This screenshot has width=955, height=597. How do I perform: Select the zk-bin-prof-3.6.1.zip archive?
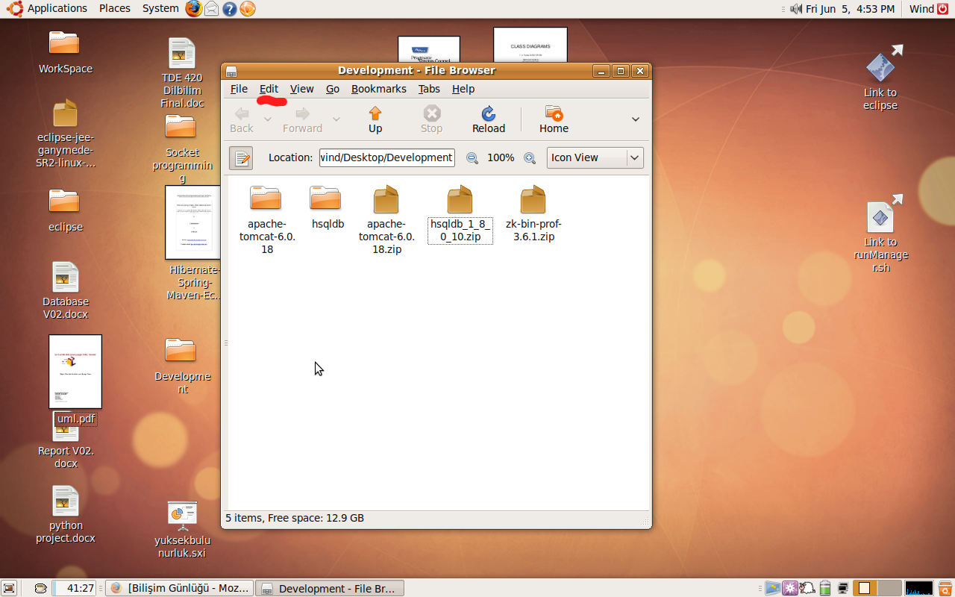click(x=533, y=214)
